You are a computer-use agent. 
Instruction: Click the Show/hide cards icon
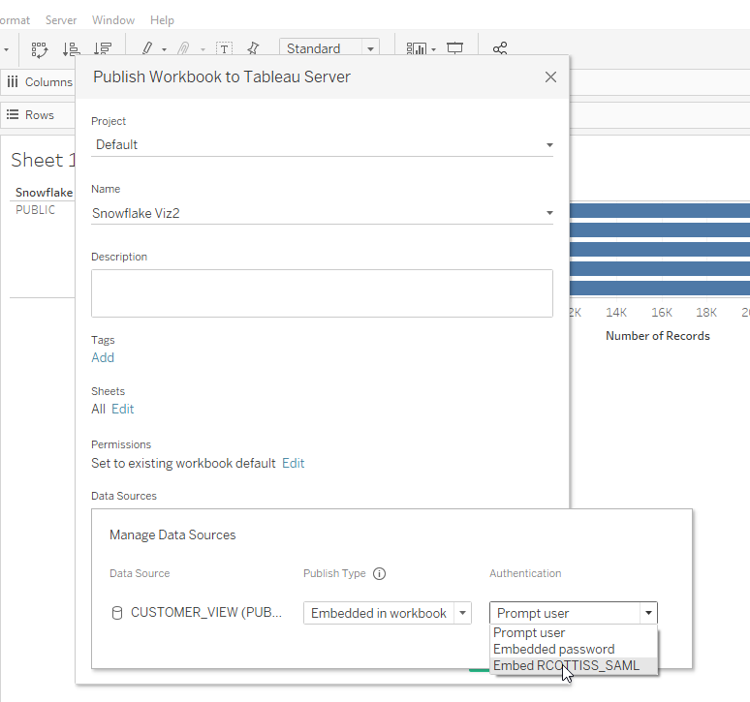(x=416, y=48)
